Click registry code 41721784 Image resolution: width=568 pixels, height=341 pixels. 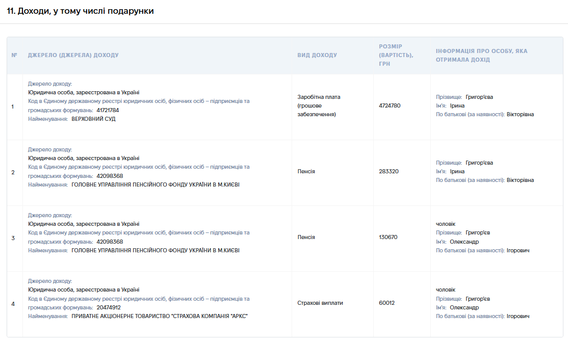(x=108, y=110)
